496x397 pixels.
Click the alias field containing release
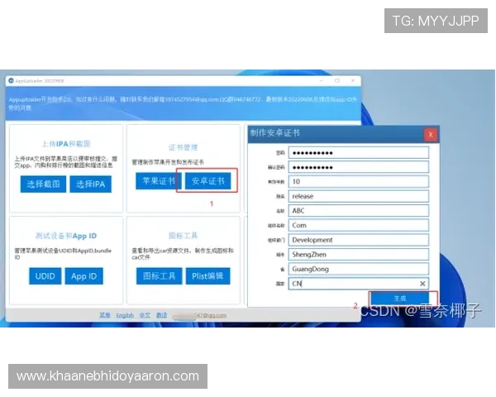tap(358, 196)
